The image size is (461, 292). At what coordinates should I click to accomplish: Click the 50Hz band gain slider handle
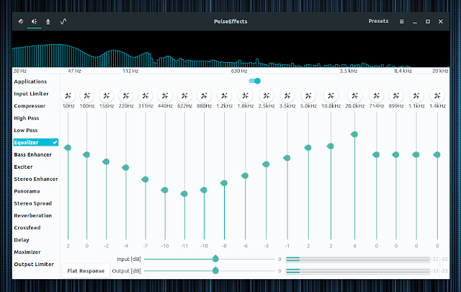click(68, 148)
